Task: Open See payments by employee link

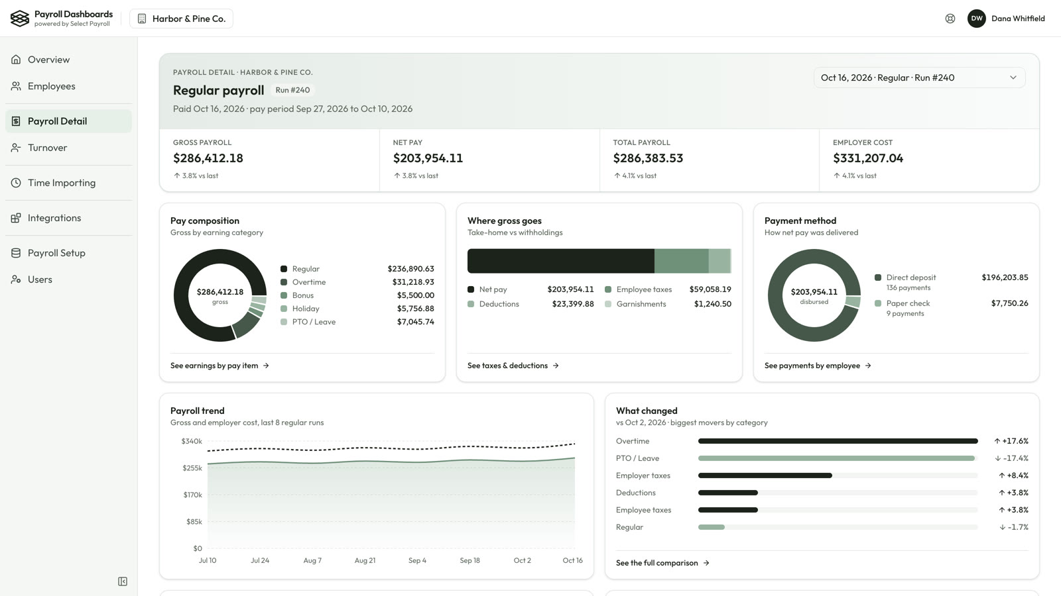Action: click(x=818, y=366)
